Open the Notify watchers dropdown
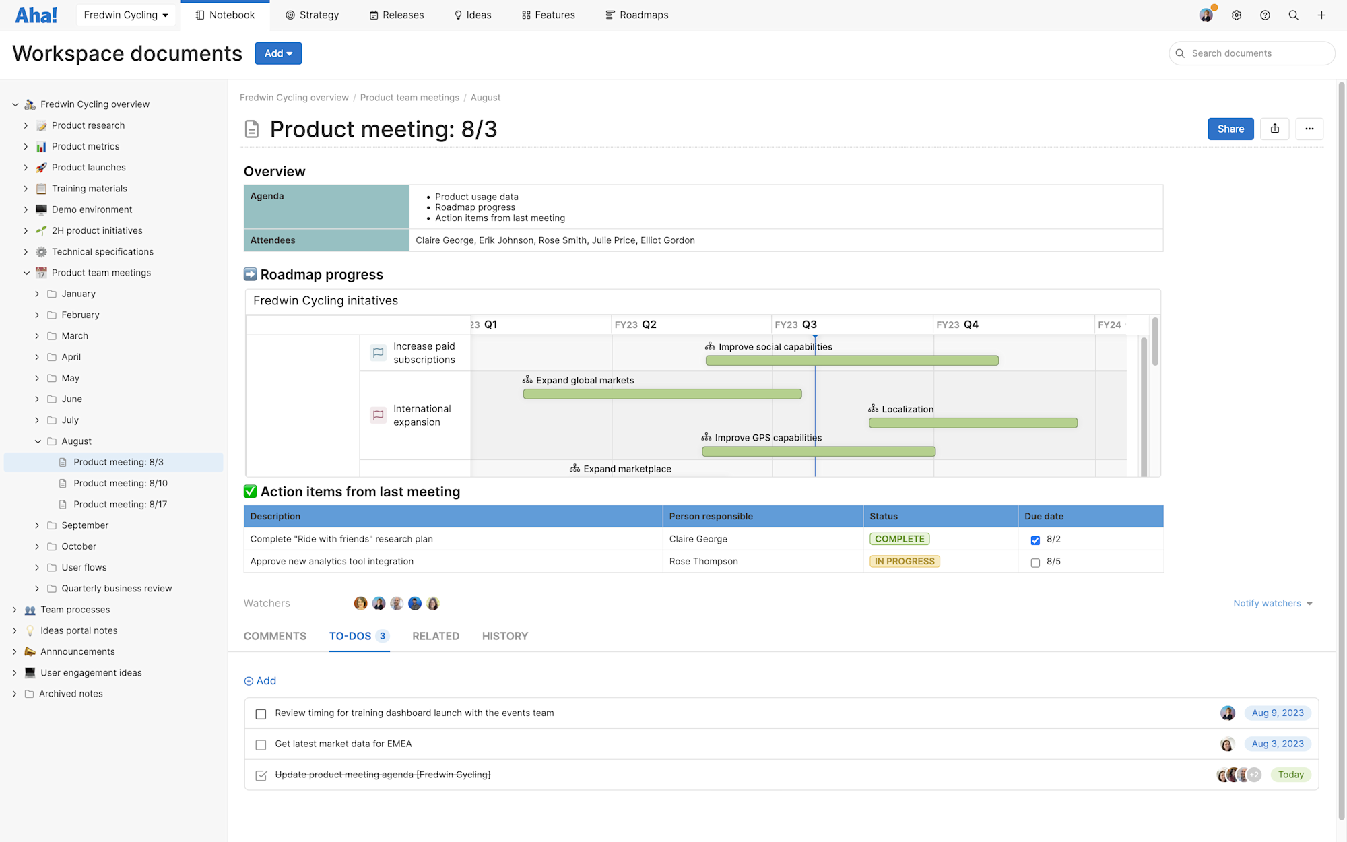Image resolution: width=1347 pixels, height=842 pixels. click(x=1273, y=603)
